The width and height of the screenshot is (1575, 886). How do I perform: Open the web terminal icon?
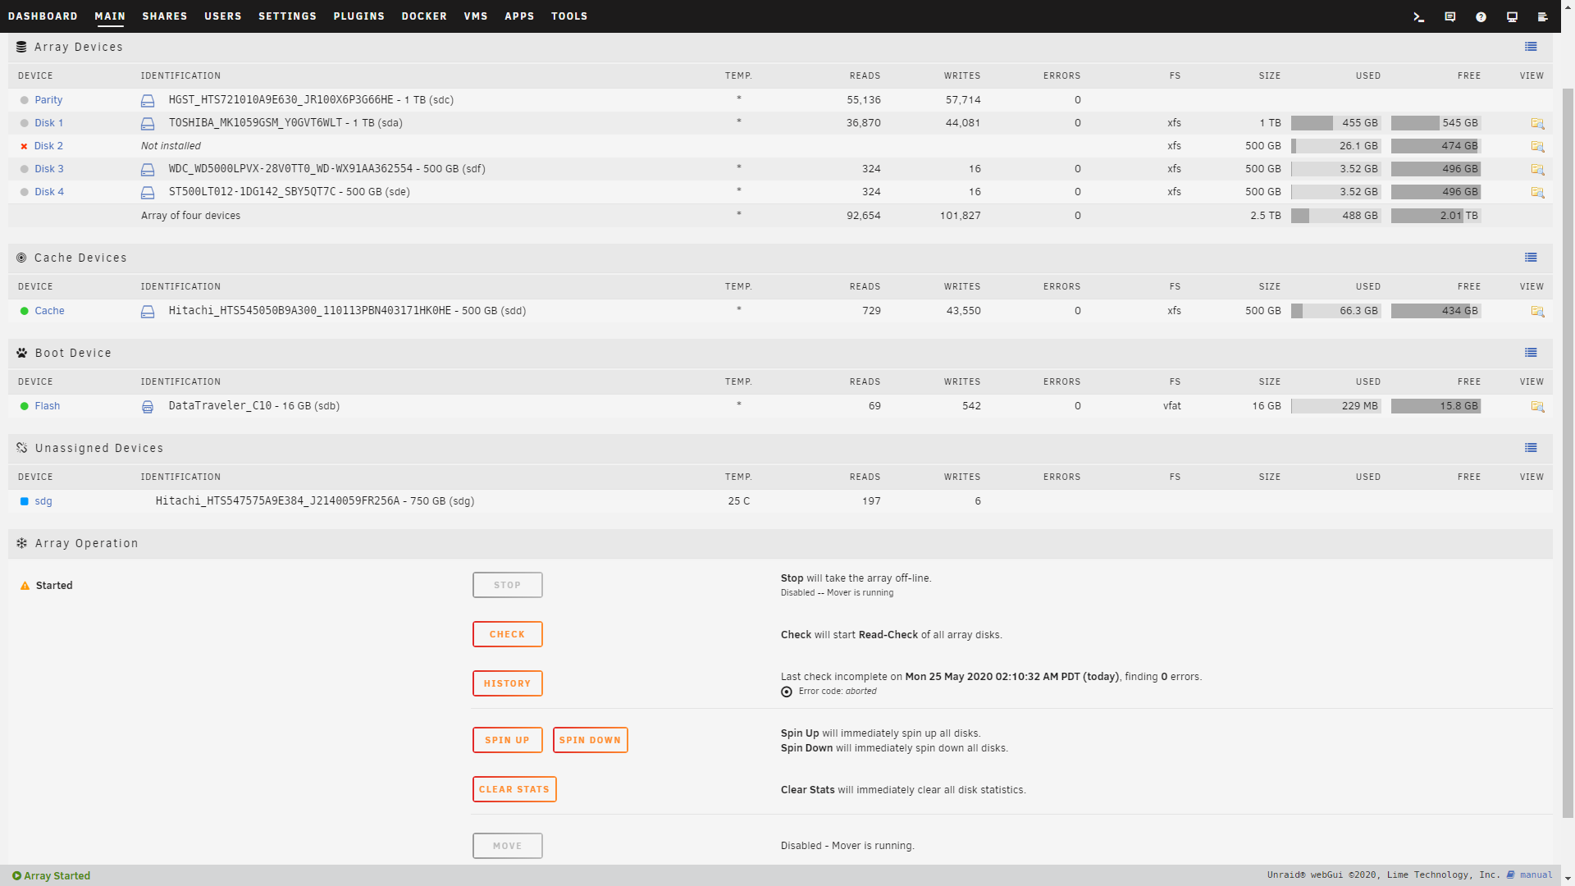point(1418,16)
